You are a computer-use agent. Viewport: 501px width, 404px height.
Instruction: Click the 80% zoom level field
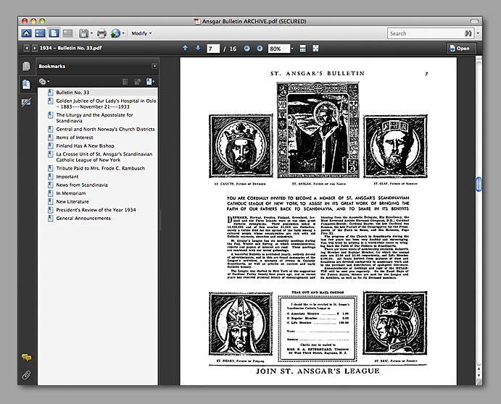(x=278, y=49)
